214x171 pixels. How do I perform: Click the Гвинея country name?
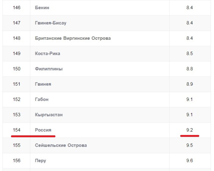tap(43, 84)
